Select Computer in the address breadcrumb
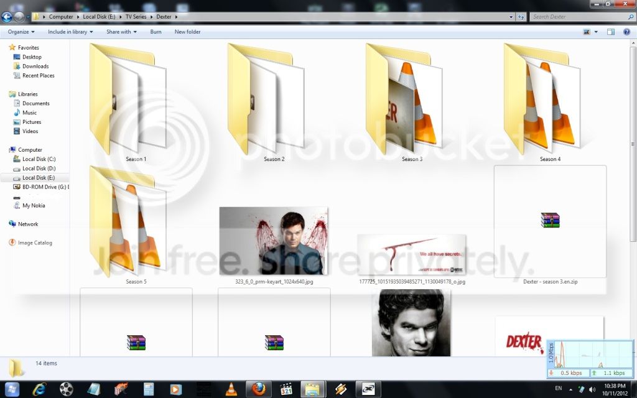 [61, 17]
